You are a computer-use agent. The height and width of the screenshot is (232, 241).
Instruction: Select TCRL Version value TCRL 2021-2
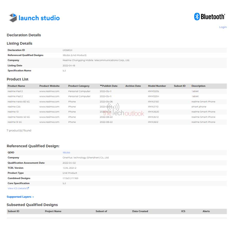(69, 168)
